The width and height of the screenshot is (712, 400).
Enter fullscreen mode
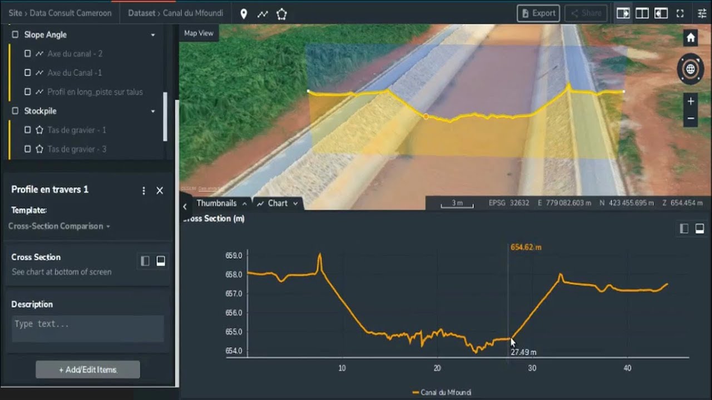pyautogui.click(x=680, y=13)
